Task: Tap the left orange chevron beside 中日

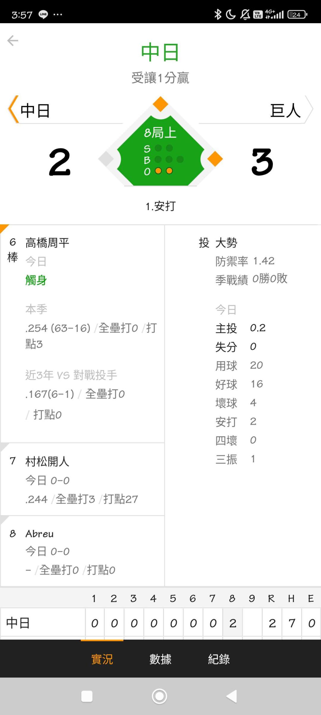Action: (13, 109)
